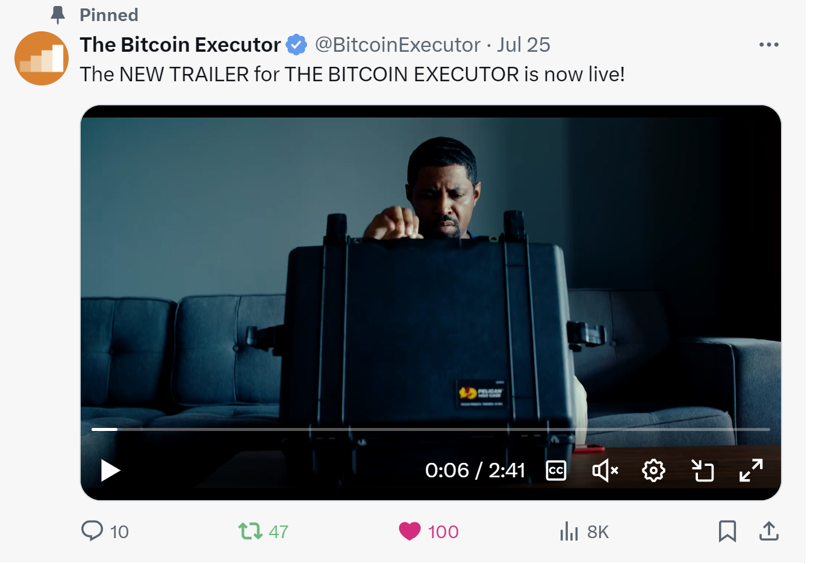Open the three-dot more options menu
The image size is (825, 564).
point(769,45)
